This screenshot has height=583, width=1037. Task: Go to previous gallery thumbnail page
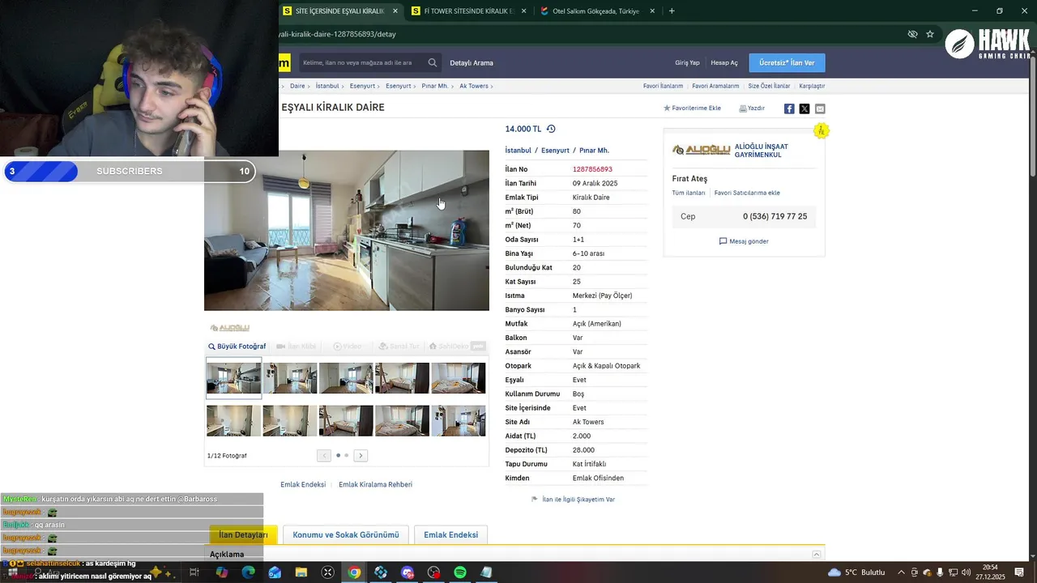click(x=324, y=455)
